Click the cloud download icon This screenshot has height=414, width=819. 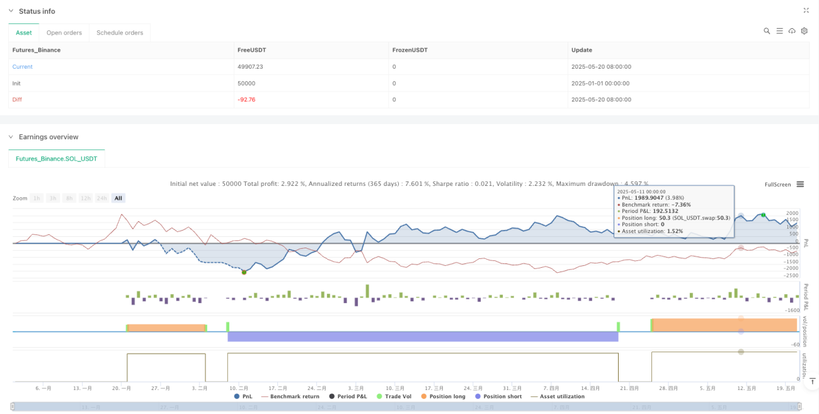click(792, 31)
